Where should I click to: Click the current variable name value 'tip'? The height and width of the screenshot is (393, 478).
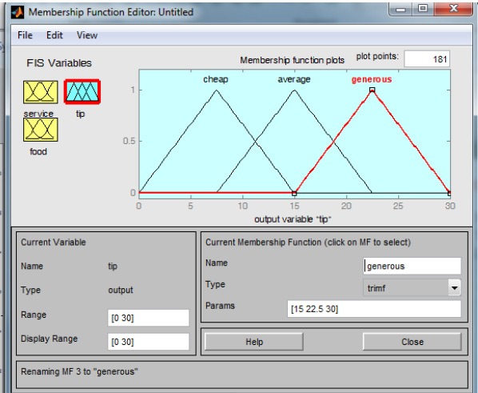(x=113, y=267)
